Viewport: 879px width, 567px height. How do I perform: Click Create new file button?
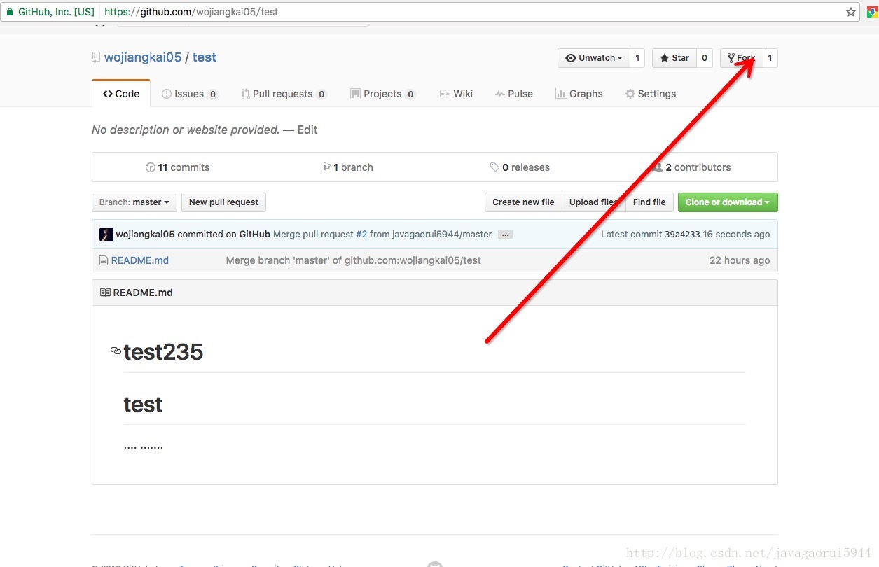point(523,202)
